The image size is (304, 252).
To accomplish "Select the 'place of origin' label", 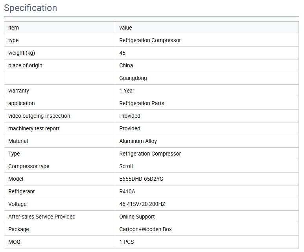I will (25, 65).
